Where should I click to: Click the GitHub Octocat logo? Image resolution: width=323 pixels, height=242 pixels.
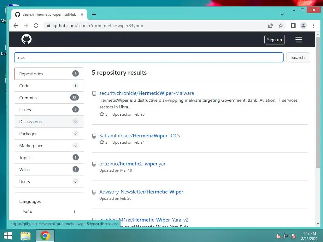click(26, 39)
